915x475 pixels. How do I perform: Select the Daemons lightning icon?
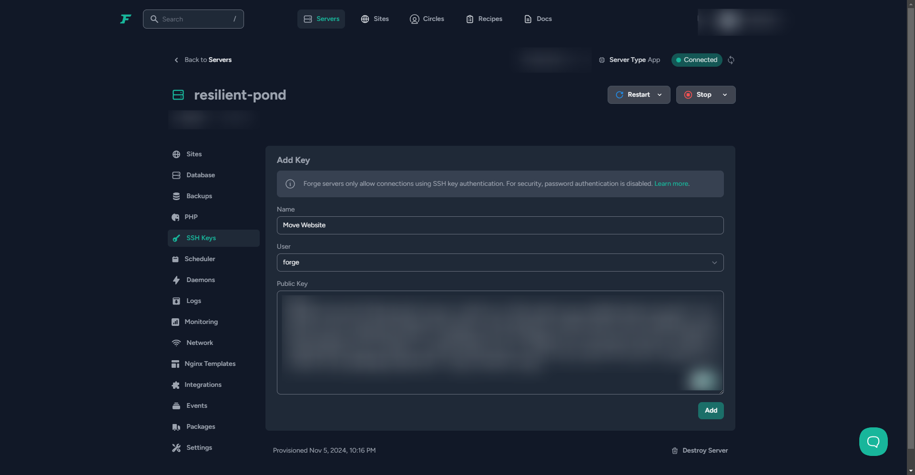(176, 280)
